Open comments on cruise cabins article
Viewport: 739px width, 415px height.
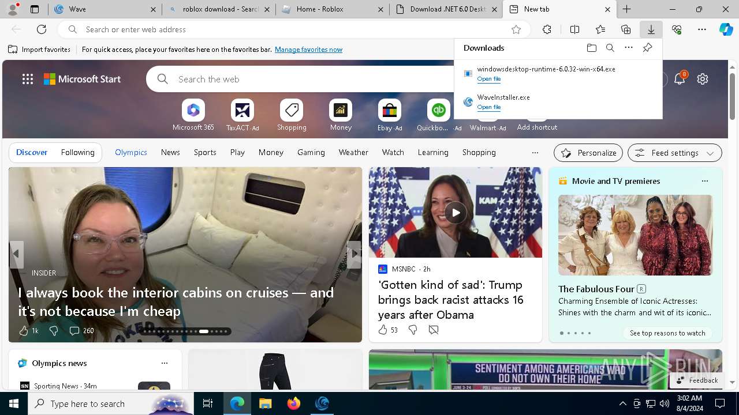(x=81, y=330)
